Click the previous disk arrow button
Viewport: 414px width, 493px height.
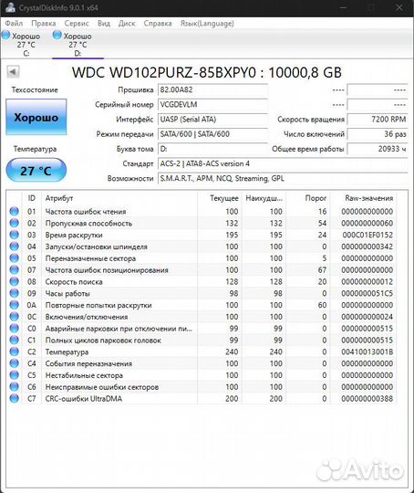[13, 72]
